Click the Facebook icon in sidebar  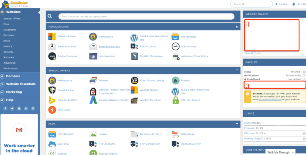pos(5,108)
